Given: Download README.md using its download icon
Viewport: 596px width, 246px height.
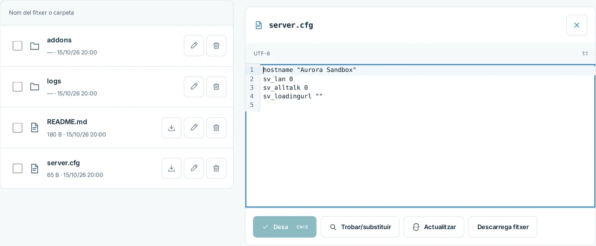Looking at the screenshot, I should click(171, 128).
